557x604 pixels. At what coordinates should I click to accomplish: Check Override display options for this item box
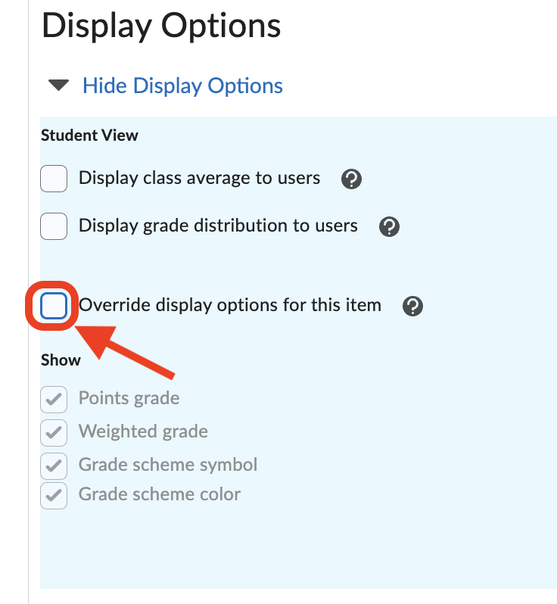click(54, 306)
